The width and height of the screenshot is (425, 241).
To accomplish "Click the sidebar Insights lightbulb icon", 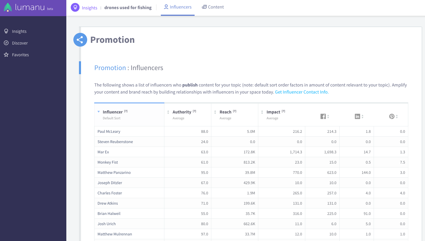I will coord(6,31).
